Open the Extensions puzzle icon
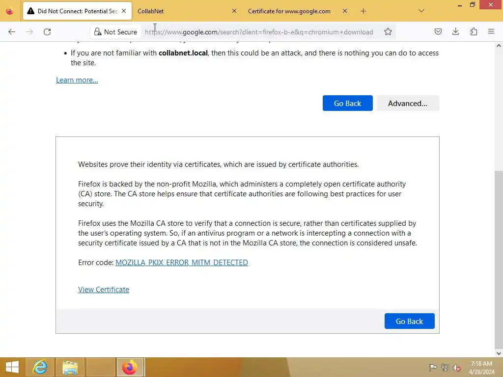Viewport: 503px width, 377px height. tap(474, 31)
